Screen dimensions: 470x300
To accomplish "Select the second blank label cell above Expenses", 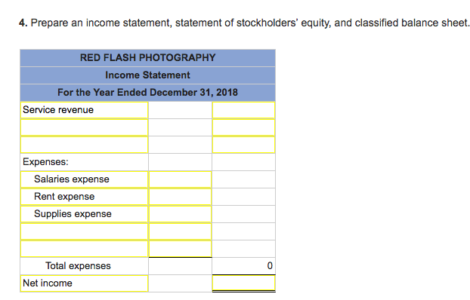I will 84,145.
